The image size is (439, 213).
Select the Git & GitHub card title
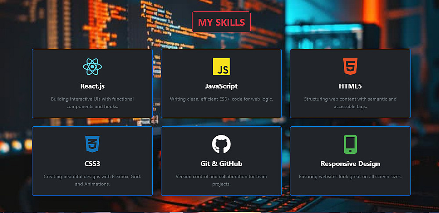click(x=221, y=163)
